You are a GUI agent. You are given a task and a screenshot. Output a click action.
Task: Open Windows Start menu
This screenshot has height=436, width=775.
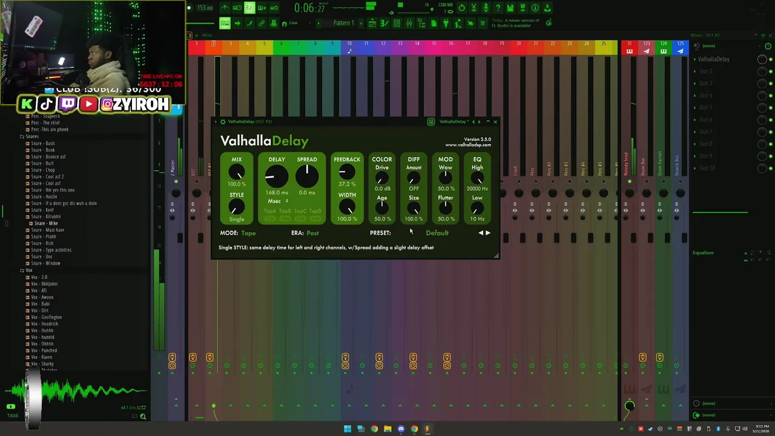click(x=348, y=429)
